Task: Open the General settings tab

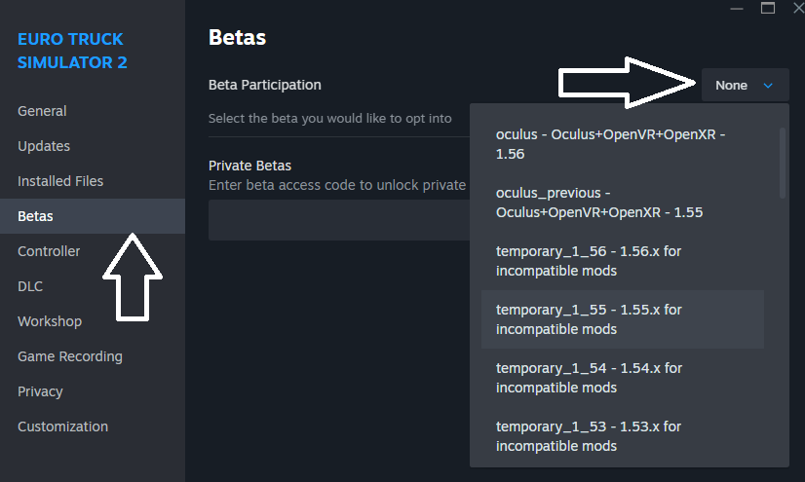Action: [42, 111]
